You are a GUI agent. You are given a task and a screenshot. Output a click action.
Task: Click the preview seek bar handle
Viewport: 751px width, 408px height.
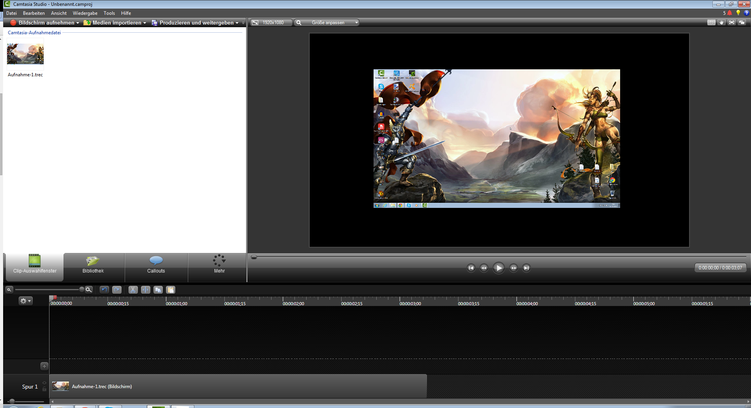coord(254,257)
